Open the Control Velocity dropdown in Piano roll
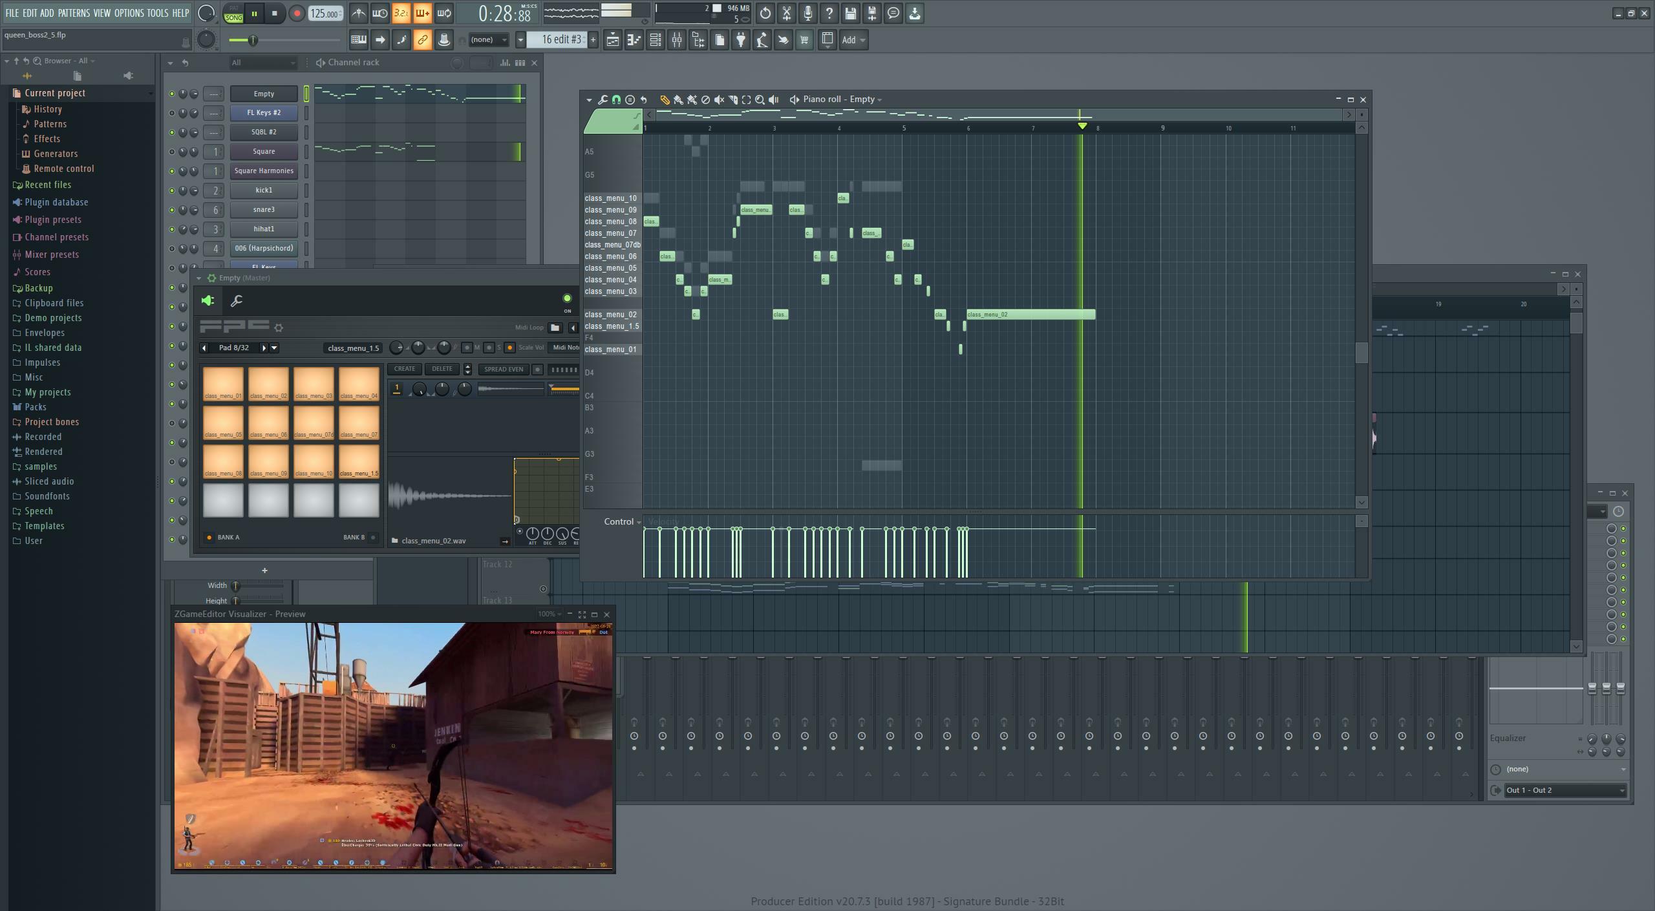 click(x=623, y=522)
